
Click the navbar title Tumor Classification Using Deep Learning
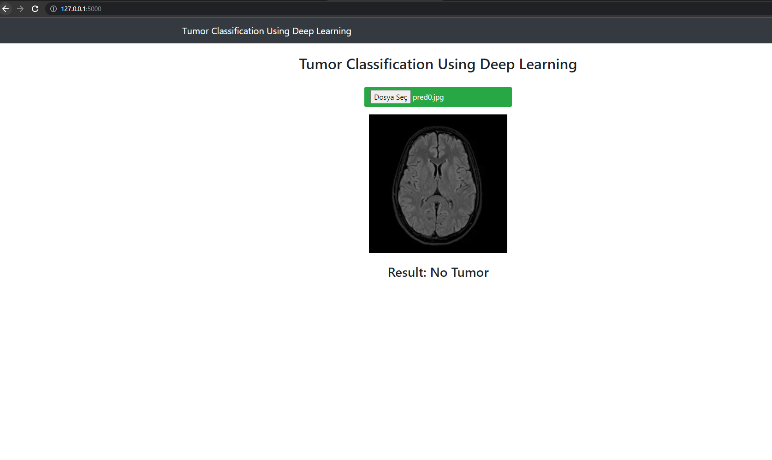[267, 31]
